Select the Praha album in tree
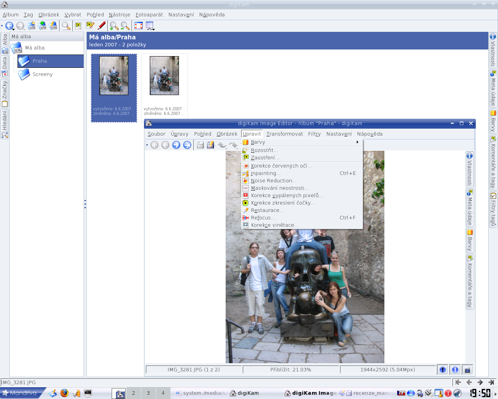This screenshot has width=498, height=399. tap(51, 61)
